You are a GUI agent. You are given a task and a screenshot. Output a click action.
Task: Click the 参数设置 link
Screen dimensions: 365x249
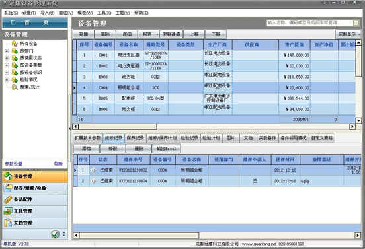pyautogui.click(x=13, y=164)
